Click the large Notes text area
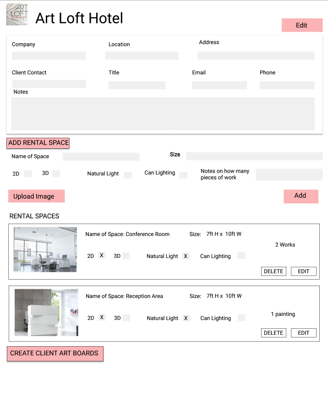The image size is (328, 416). [x=163, y=113]
